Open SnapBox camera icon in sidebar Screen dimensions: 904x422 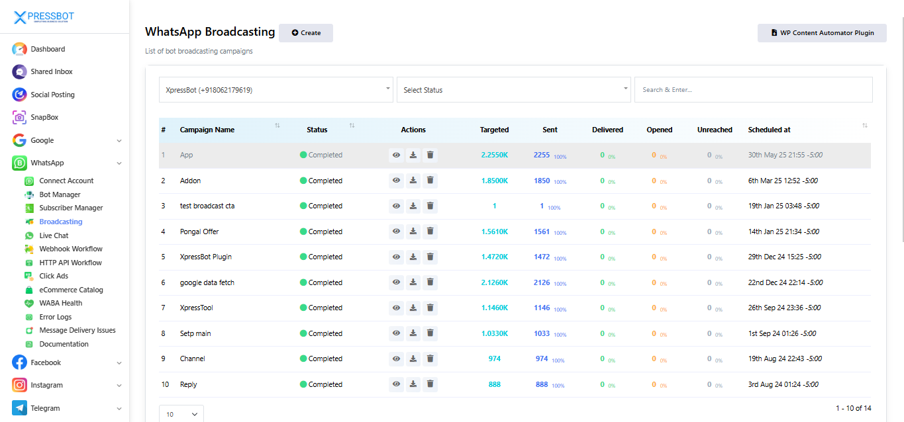tap(19, 117)
